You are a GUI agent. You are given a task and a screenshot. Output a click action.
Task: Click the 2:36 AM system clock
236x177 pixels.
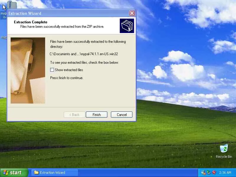pyautogui.click(x=225, y=173)
